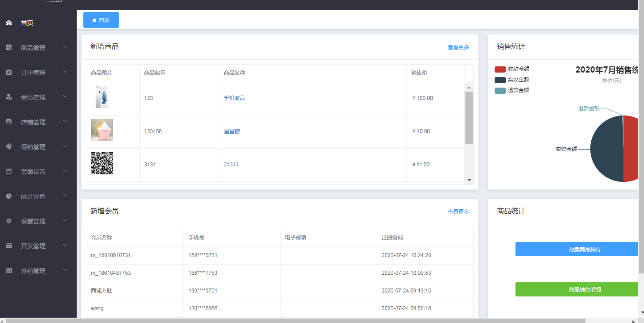Open the 首页 item in sidebar menu

point(27,23)
